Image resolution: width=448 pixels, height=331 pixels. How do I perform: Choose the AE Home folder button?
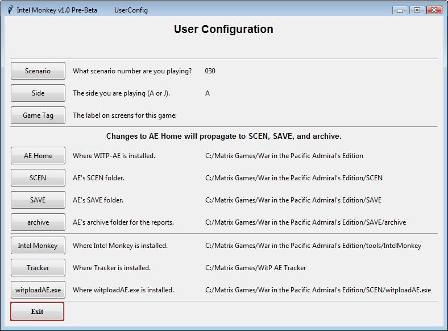[x=38, y=156]
